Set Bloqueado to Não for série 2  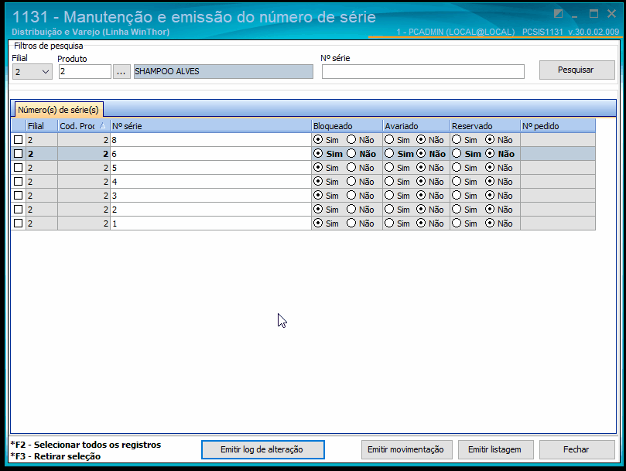pos(351,210)
